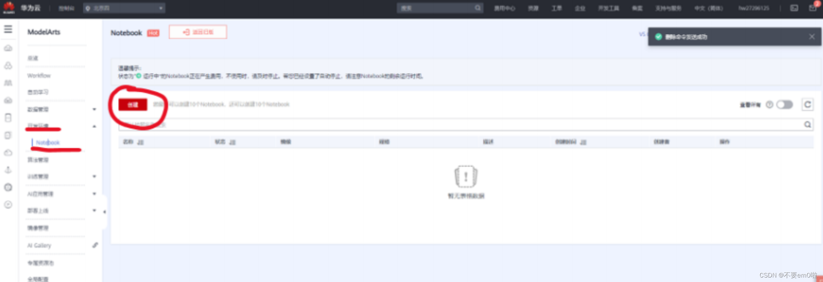Click the circular chat icon in the left rail

8,205
